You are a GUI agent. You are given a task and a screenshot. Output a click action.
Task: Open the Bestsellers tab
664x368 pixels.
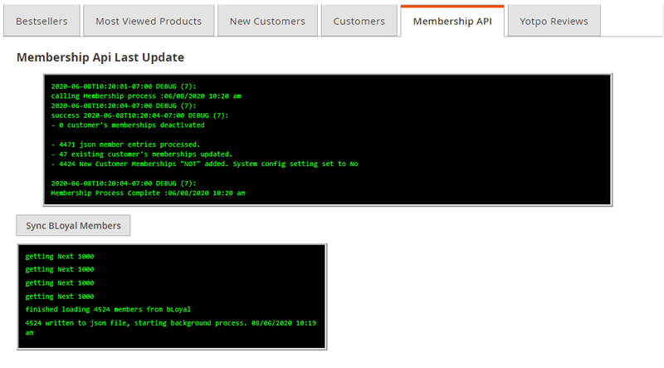[x=41, y=21]
